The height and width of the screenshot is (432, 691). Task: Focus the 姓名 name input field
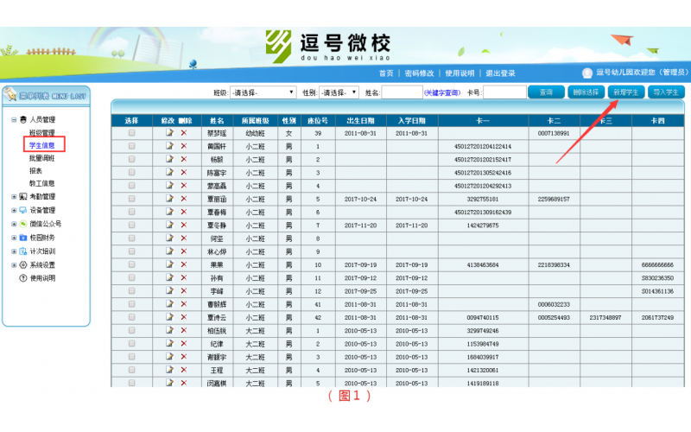pyautogui.click(x=402, y=92)
